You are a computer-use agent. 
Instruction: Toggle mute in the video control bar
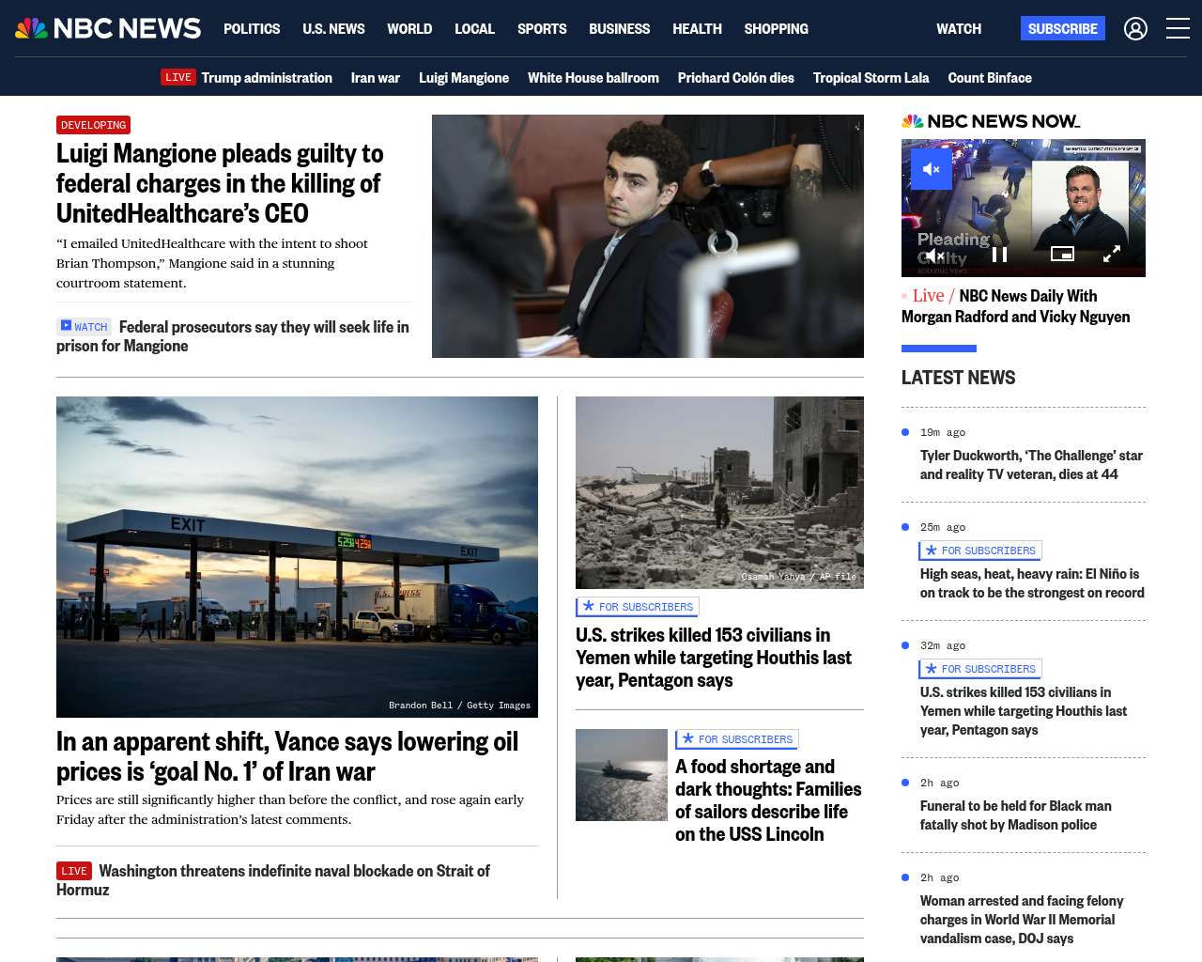[935, 255]
